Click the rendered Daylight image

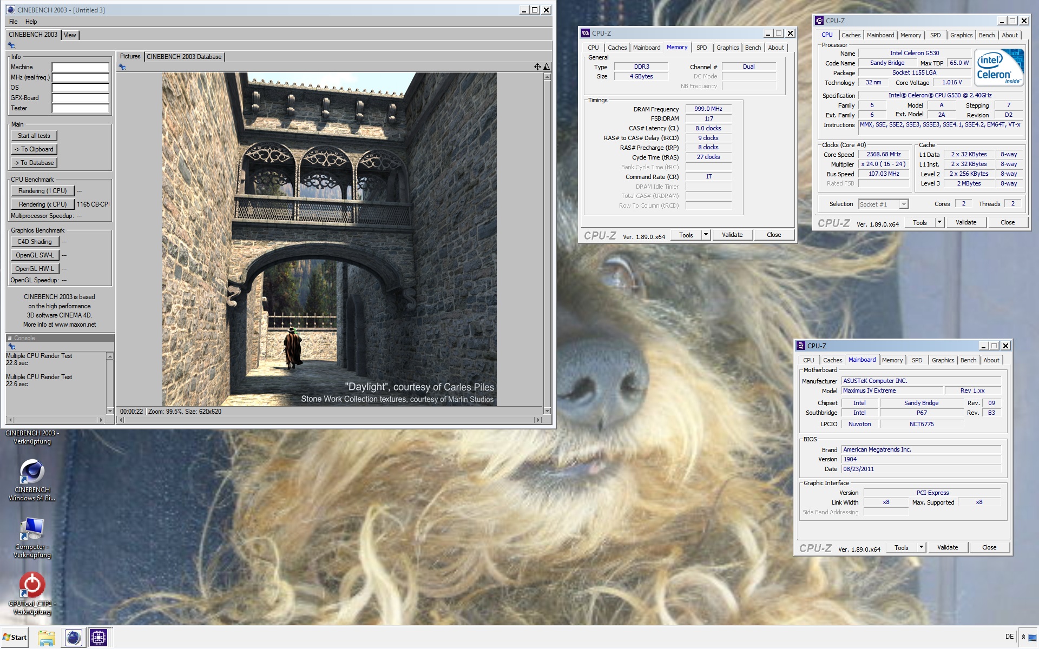329,239
